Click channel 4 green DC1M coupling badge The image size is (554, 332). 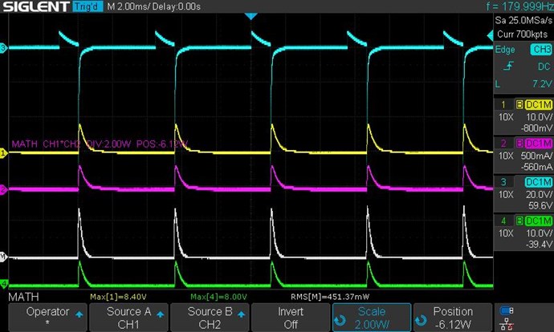[538, 221]
